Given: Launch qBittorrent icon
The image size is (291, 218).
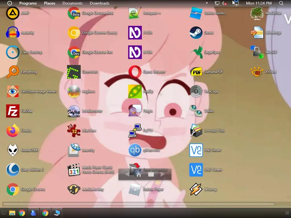Looking at the screenshot, I should pyautogui.click(x=135, y=150).
